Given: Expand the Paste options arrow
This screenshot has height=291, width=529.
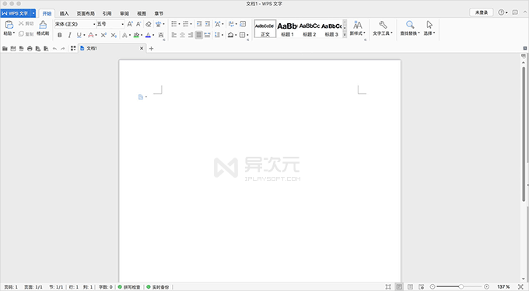Looking at the screenshot, I should [14, 33].
